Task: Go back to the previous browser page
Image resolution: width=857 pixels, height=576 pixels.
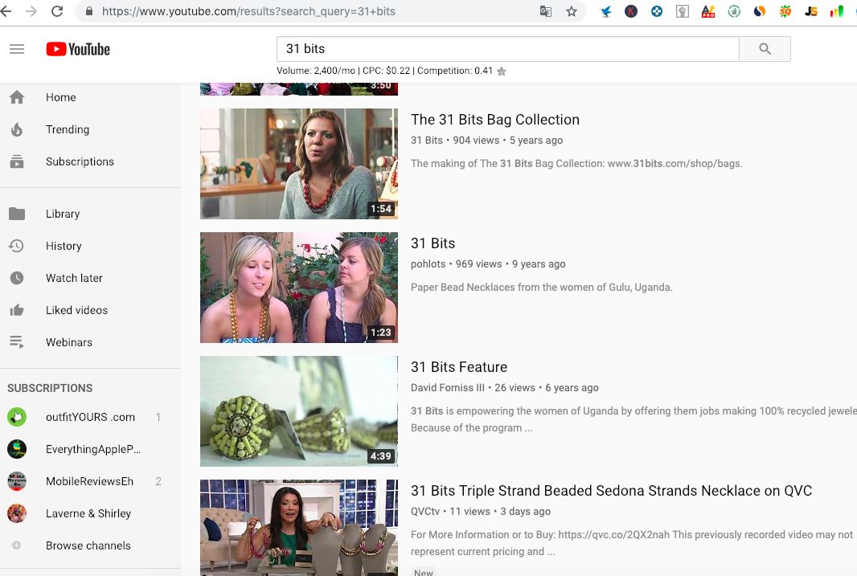Action: [6, 11]
